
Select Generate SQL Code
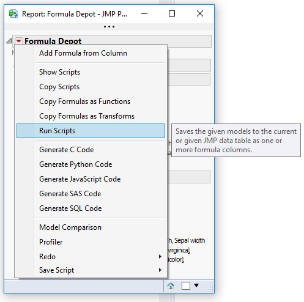91,208
